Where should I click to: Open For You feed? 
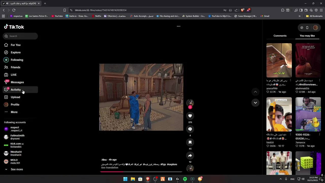[20, 45]
